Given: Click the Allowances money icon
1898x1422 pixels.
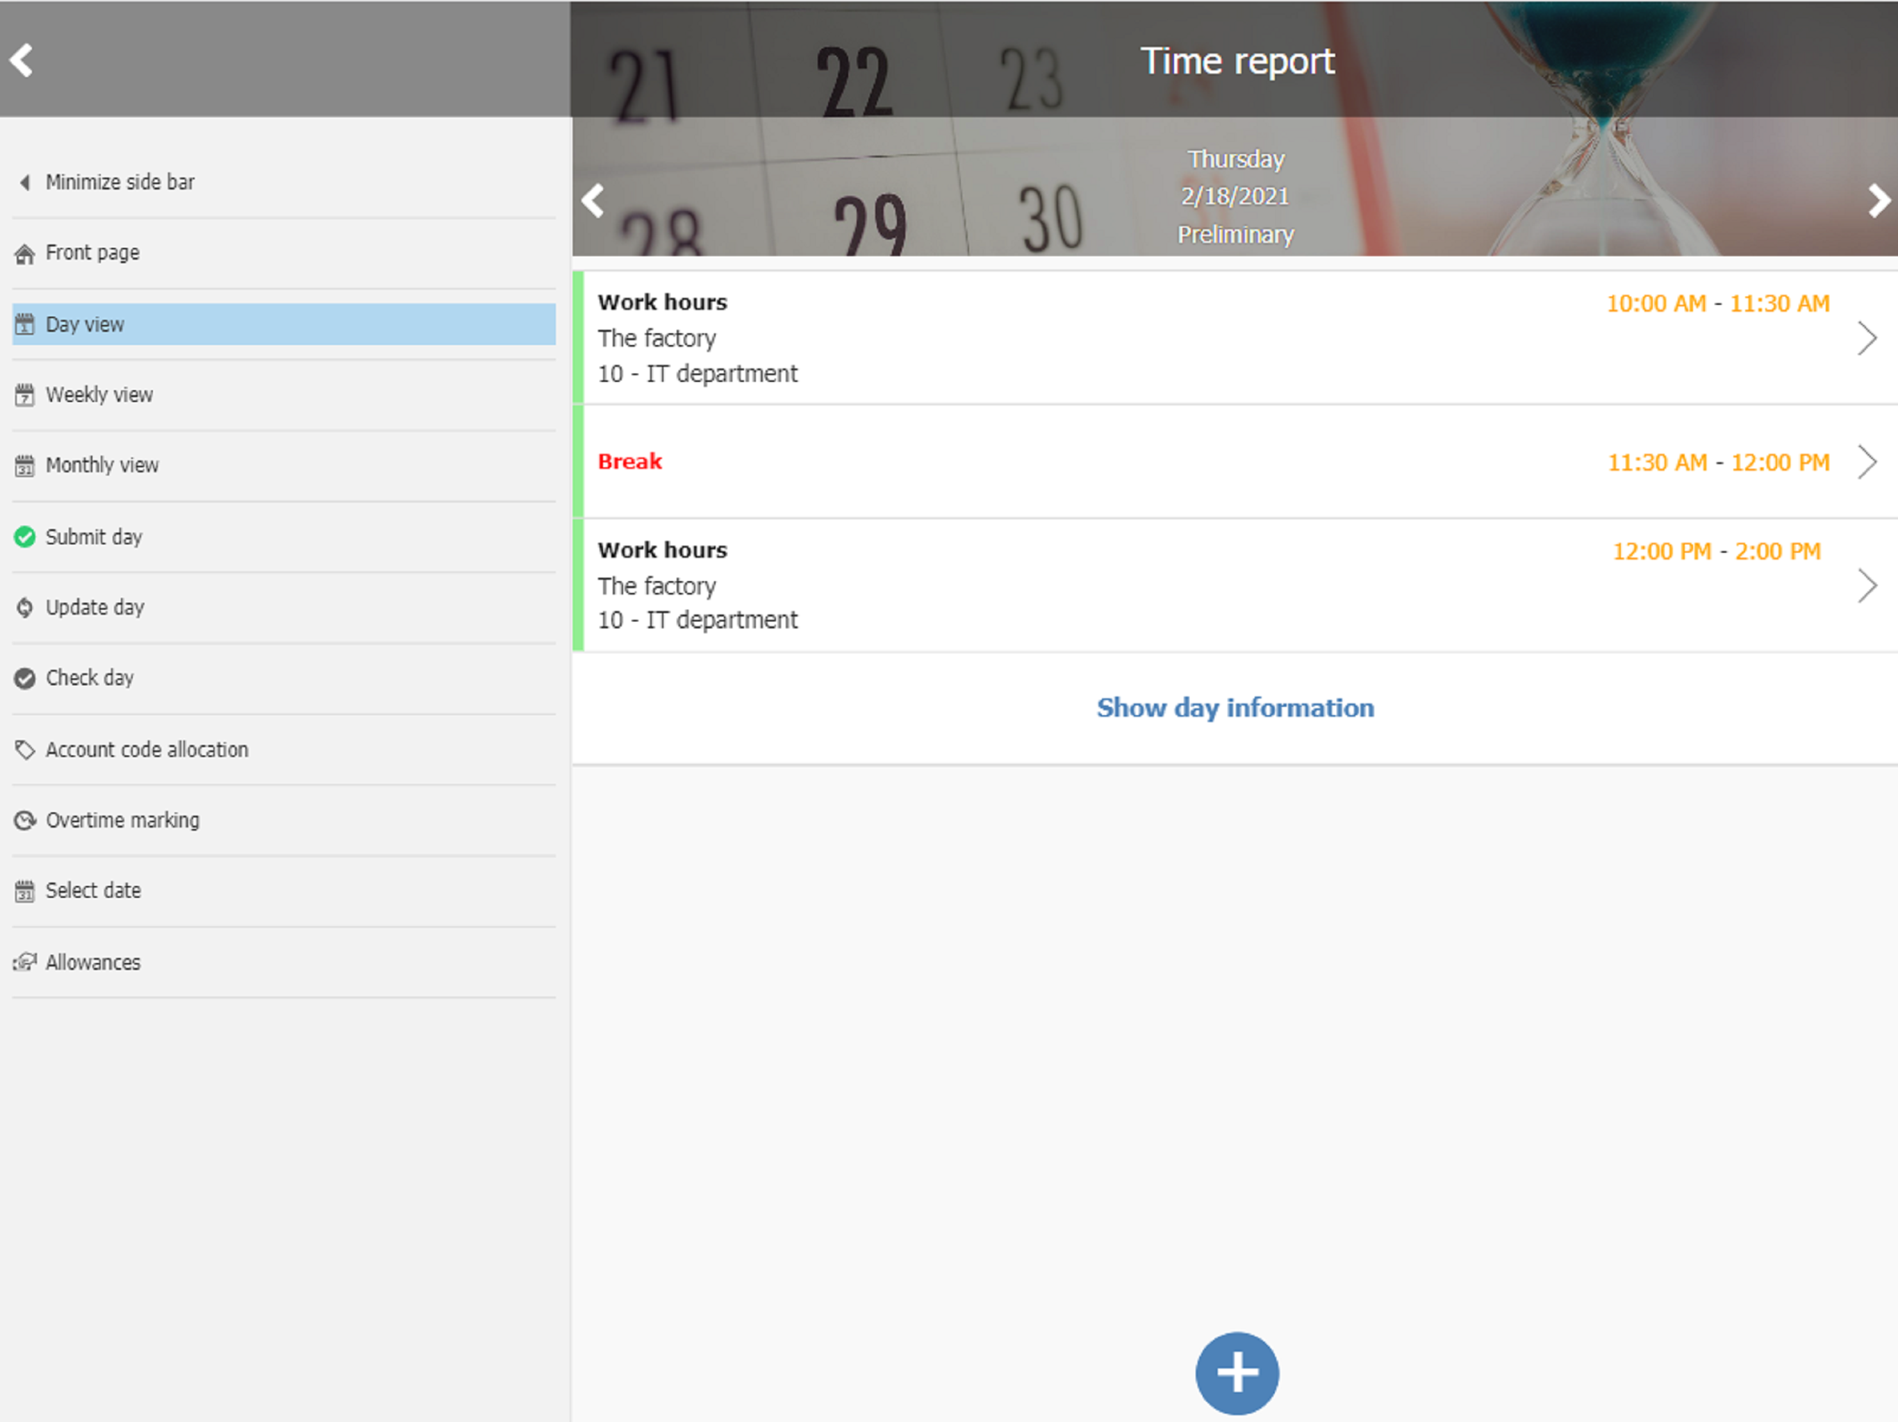Looking at the screenshot, I should click(25, 962).
